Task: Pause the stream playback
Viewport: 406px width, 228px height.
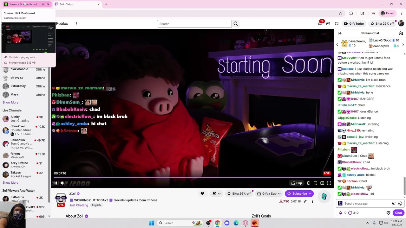Action: (x=56, y=183)
